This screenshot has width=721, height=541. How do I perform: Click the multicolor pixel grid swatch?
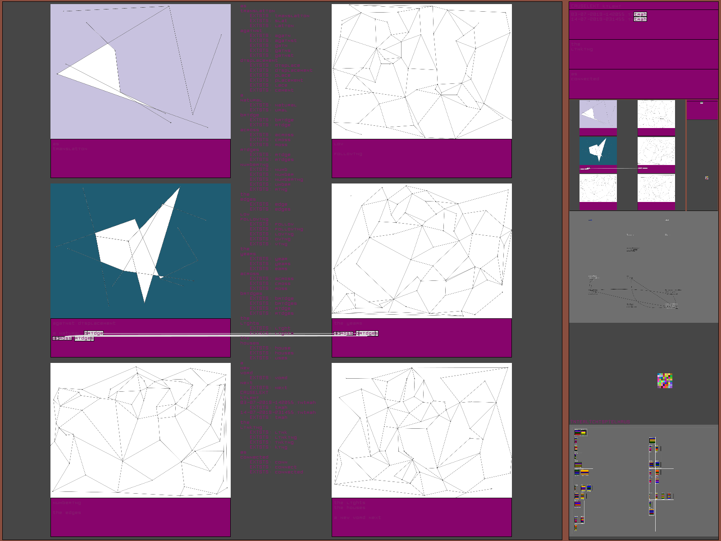tap(665, 381)
